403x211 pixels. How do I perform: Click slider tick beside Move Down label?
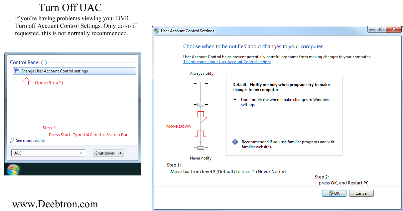pyautogui.click(x=201, y=126)
